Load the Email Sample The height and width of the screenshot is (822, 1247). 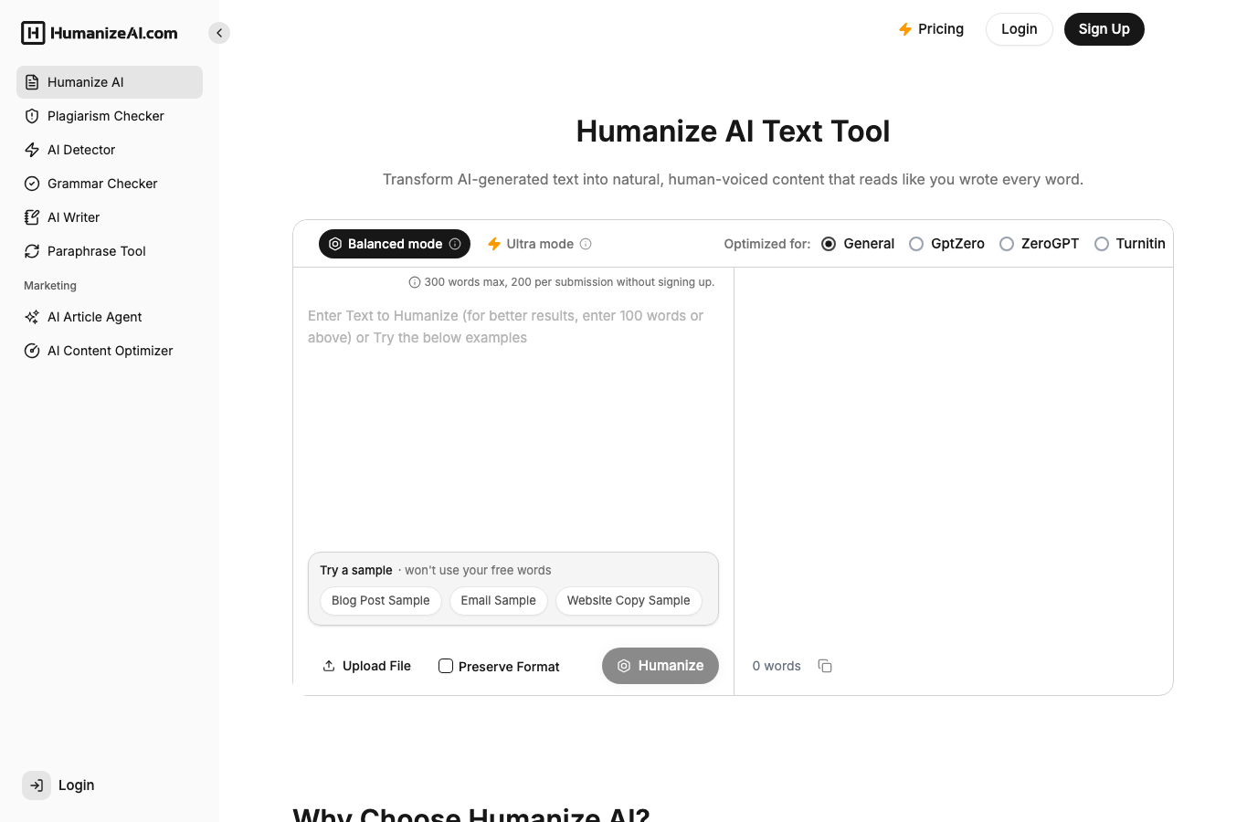coord(499,600)
